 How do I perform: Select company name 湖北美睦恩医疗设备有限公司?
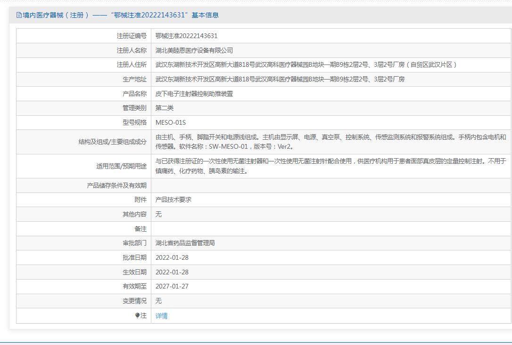coord(194,50)
